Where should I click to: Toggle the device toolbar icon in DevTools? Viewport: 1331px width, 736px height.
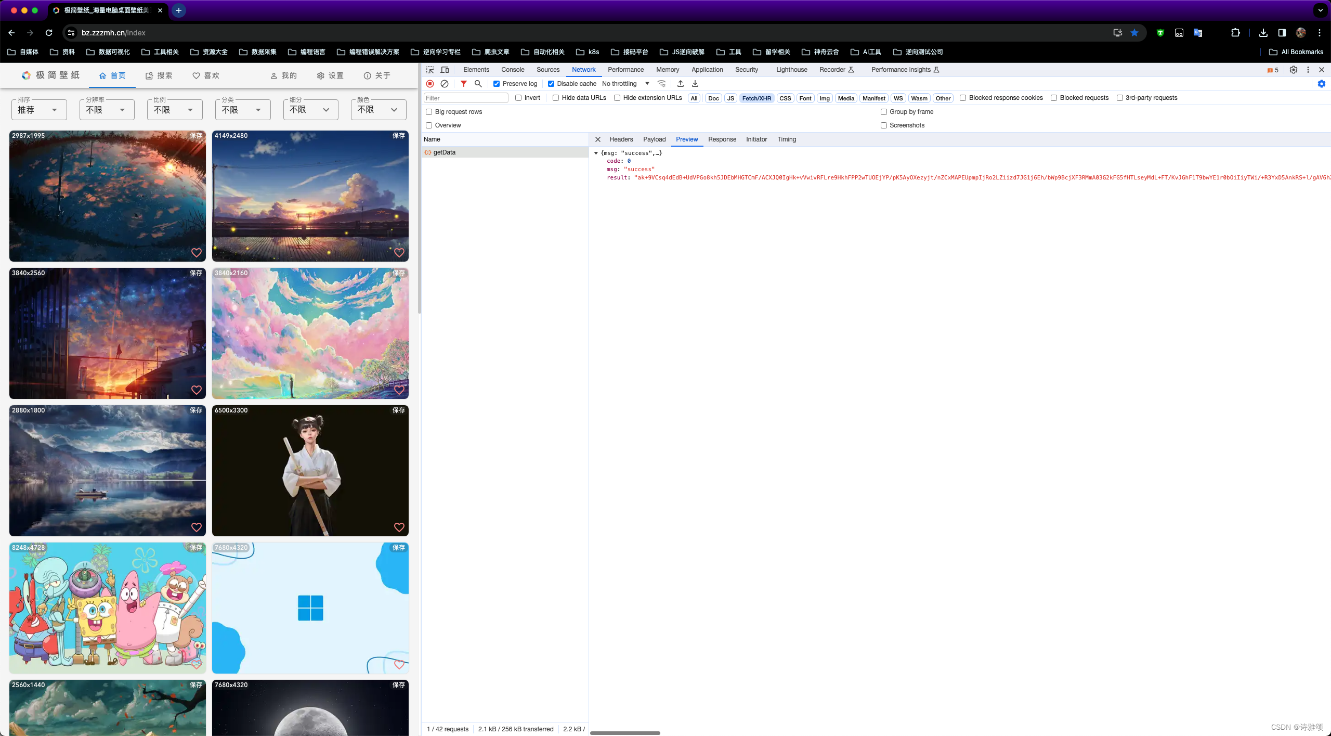tap(445, 70)
